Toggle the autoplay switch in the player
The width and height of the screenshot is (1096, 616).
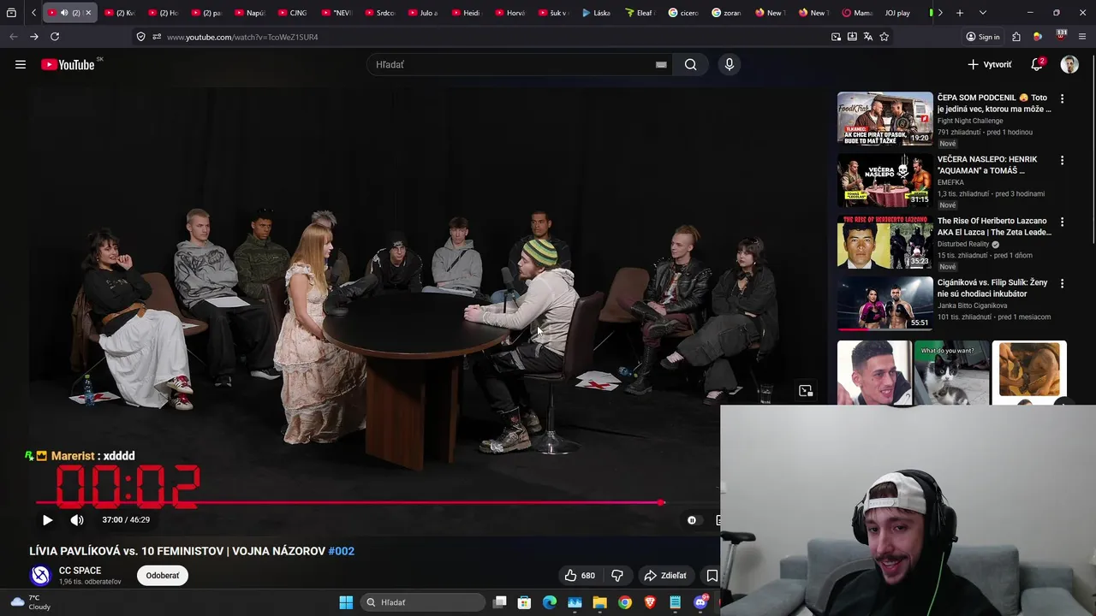(692, 519)
